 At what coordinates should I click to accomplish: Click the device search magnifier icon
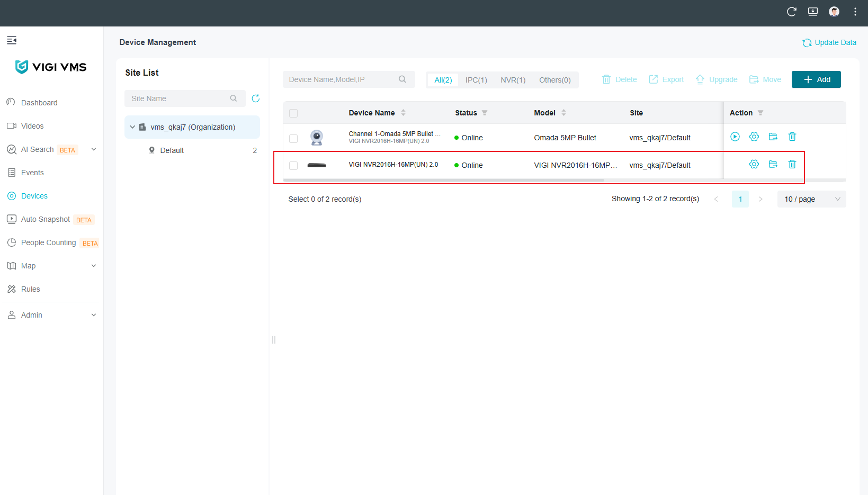pyautogui.click(x=402, y=79)
